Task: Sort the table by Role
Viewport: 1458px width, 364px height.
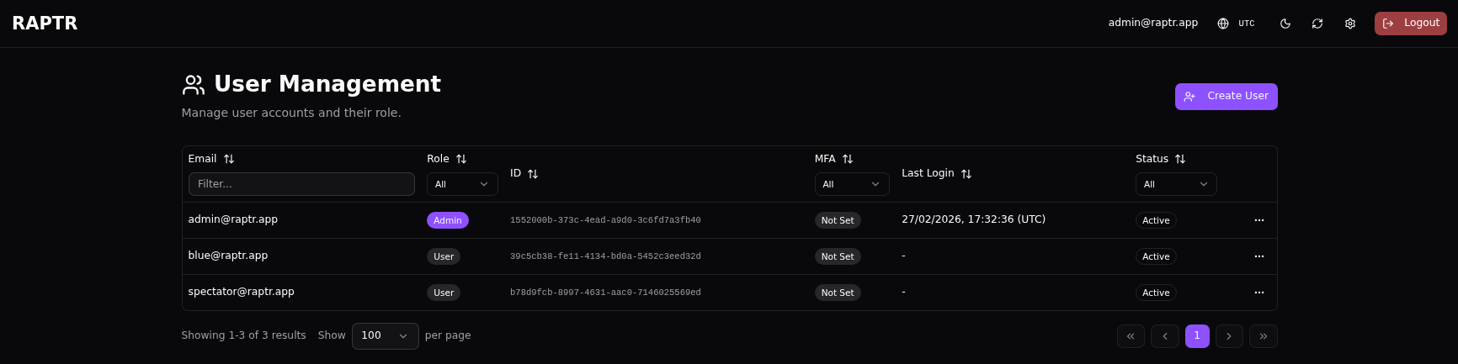Action: tap(461, 159)
